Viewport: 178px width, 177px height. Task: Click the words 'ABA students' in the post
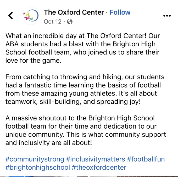(26, 44)
